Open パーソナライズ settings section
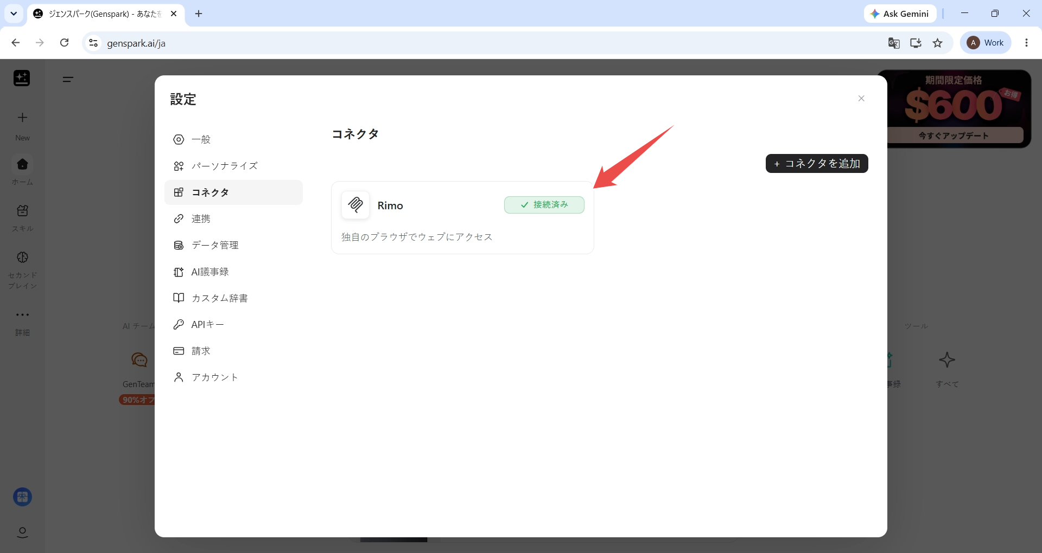Screen dimensions: 1042x553 point(233,166)
